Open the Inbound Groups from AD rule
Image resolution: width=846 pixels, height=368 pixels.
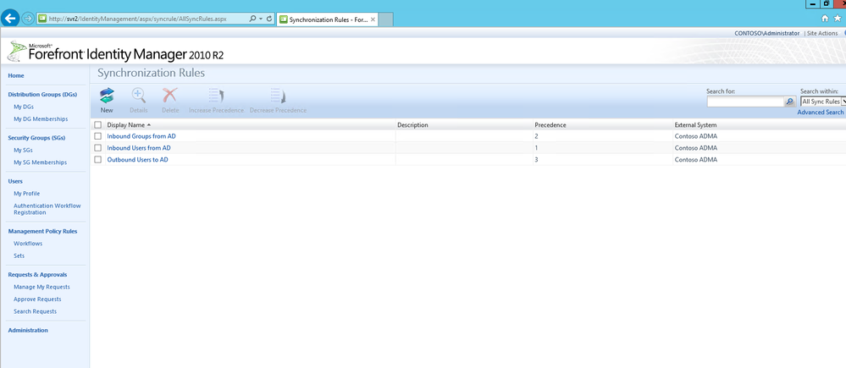[x=141, y=136]
